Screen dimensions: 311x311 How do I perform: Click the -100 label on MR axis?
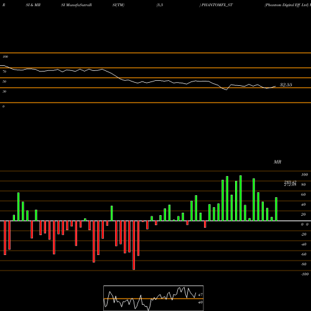tap(304, 274)
